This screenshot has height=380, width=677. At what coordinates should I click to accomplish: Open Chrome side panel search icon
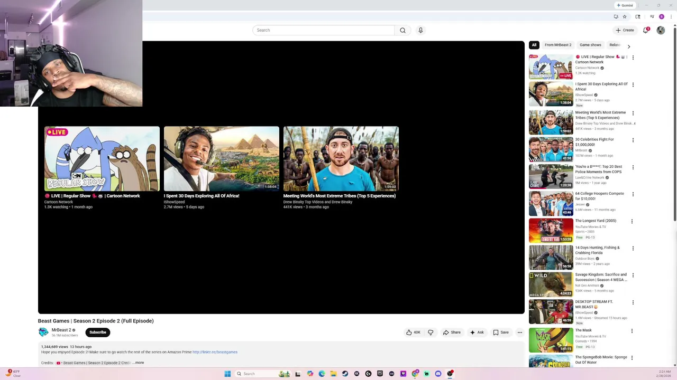click(x=638, y=16)
